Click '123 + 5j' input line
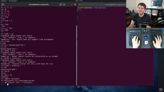The height and width of the screenshot is (92, 164). [6, 75]
